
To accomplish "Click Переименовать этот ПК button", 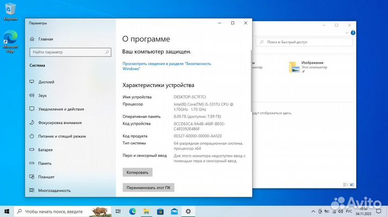I will [149, 187].
